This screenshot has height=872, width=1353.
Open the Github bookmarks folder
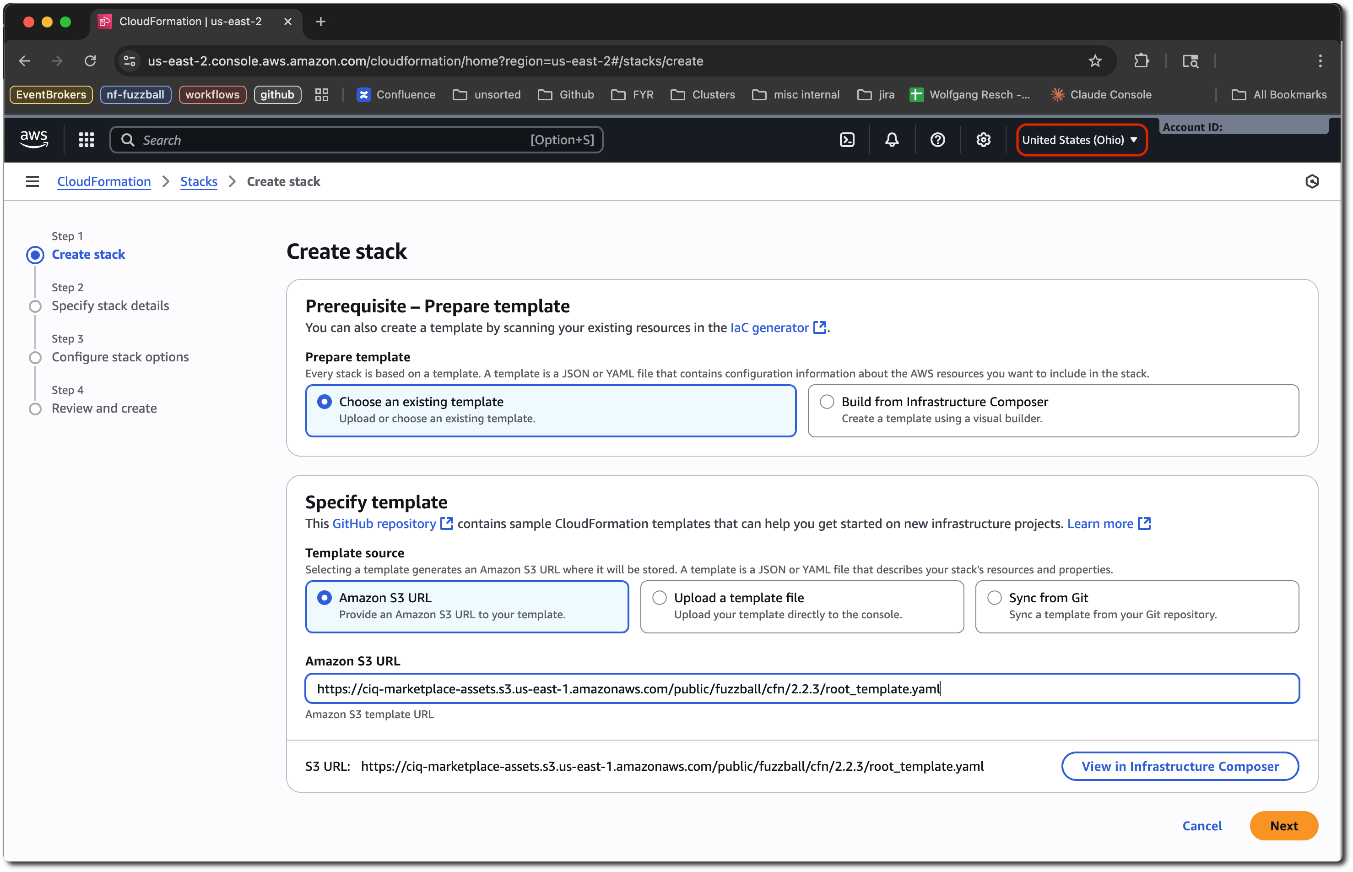pyautogui.click(x=566, y=94)
